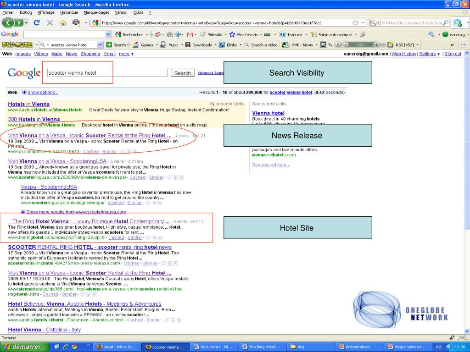Viewport: 470px width, 352px height.
Task: Click the plus button at toolbar end
Action: click(464, 45)
